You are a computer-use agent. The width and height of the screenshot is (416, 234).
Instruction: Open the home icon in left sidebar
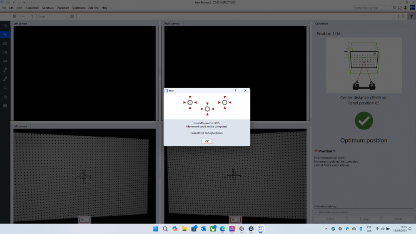tap(5, 26)
